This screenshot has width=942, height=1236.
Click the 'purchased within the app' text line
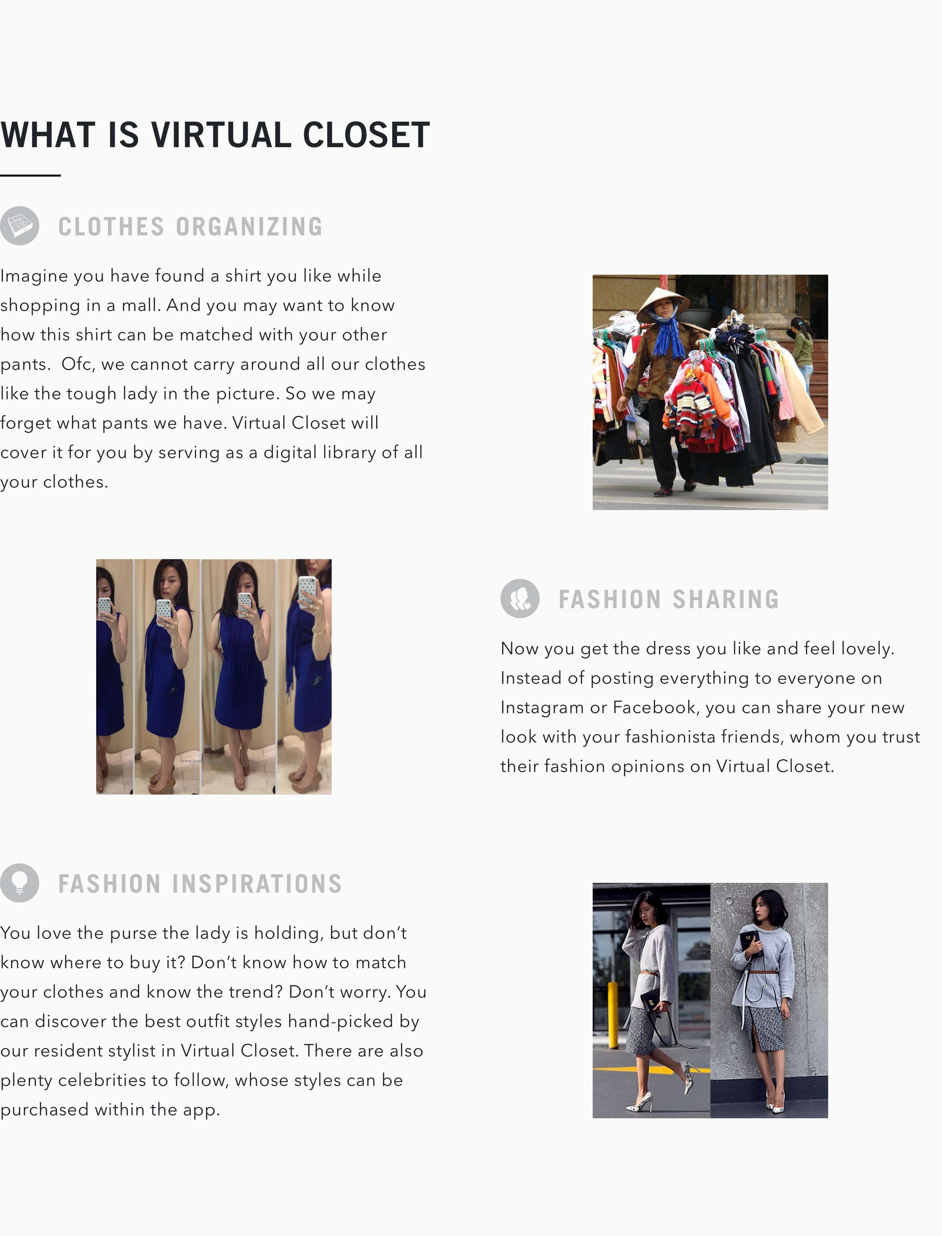tap(110, 1109)
